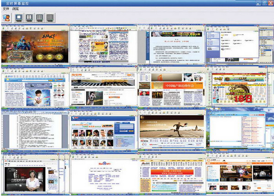Open the file explorer folders screen thumbnail

coord(239,46)
